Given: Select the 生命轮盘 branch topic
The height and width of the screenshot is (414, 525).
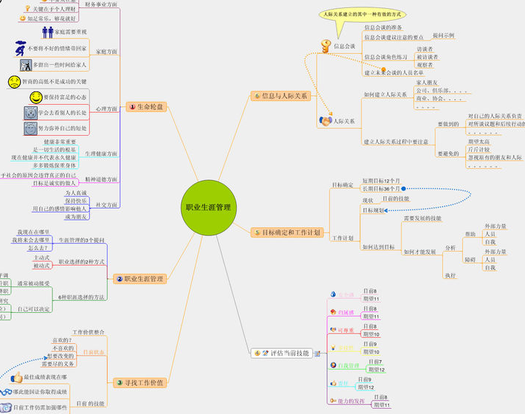Looking at the screenshot, I should [151, 107].
